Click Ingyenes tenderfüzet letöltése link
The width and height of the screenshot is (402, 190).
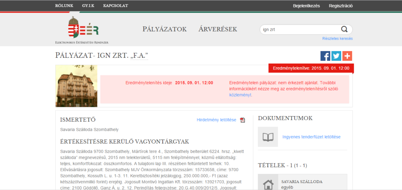tap(311, 137)
